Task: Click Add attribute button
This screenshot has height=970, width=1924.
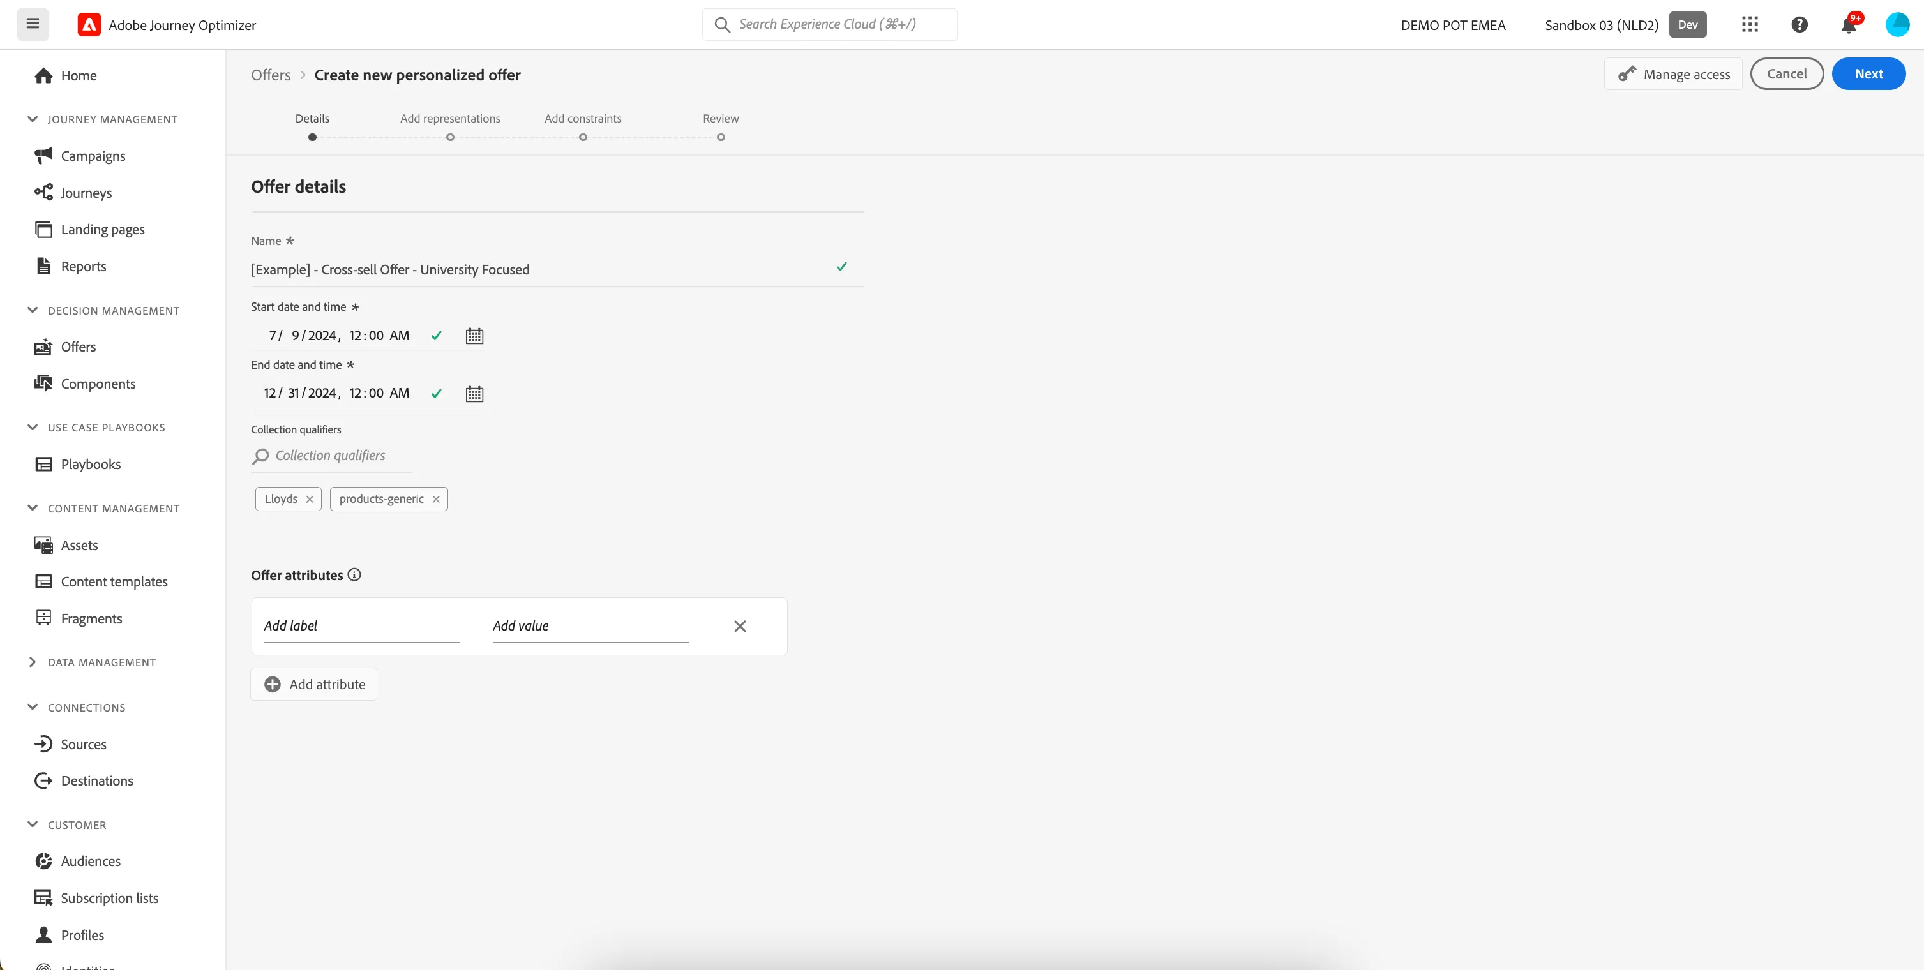Action: (313, 684)
